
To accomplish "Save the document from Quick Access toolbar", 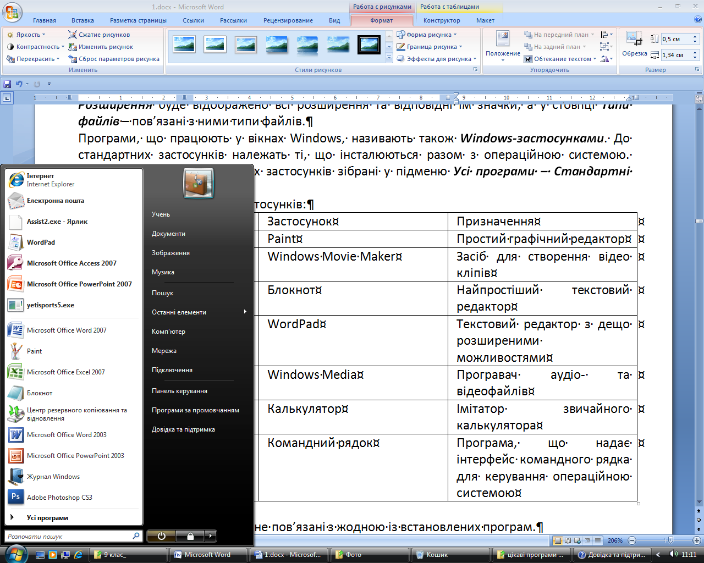I will coord(7,84).
